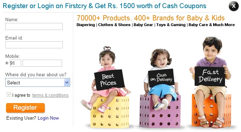Click the blue arrow of Select combo box
Screen dimensions: 241x132
click(67, 82)
